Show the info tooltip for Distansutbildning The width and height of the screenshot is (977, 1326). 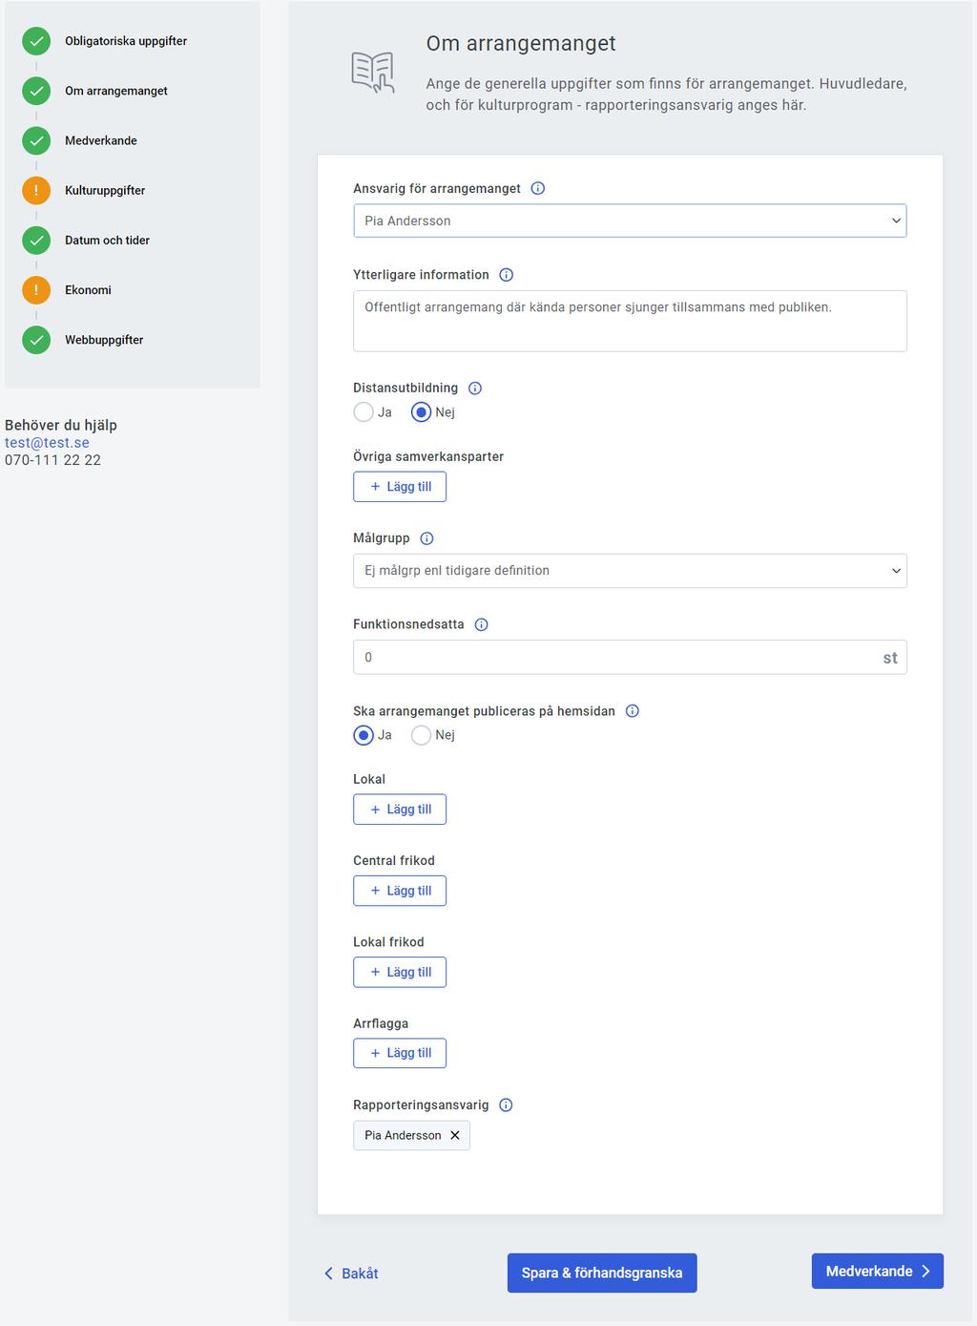[x=475, y=388]
